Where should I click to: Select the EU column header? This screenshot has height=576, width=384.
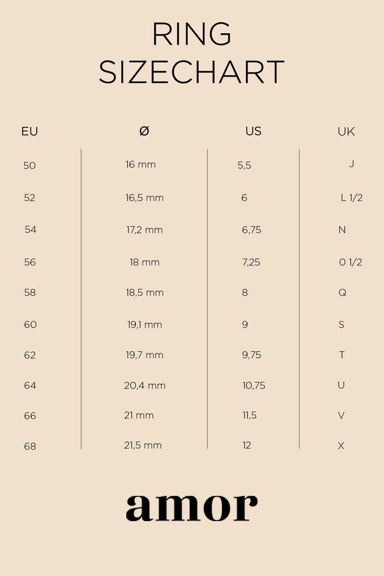29,131
